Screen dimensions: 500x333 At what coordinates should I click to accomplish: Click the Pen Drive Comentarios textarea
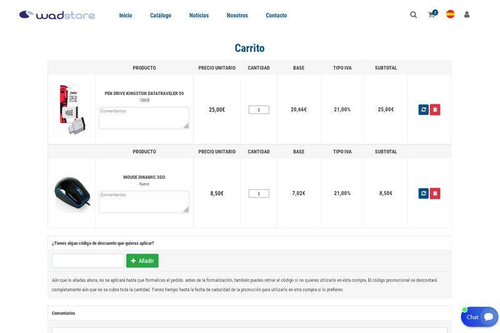point(144,118)
